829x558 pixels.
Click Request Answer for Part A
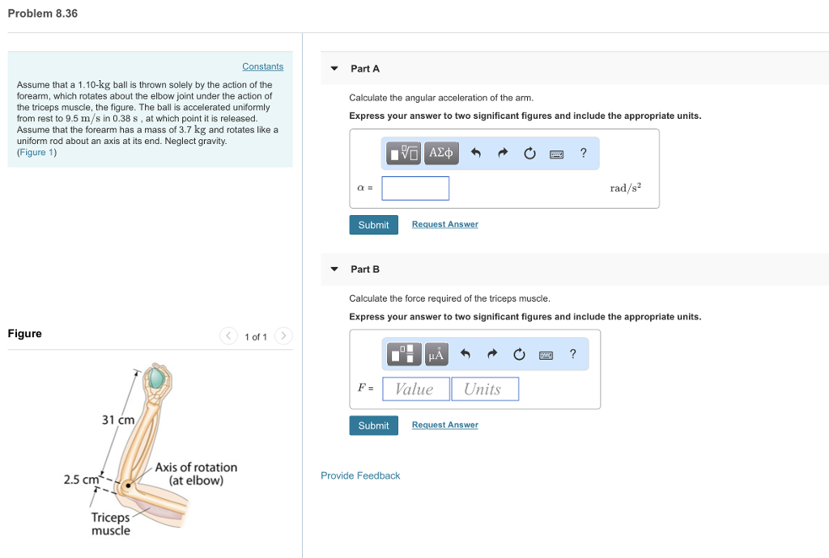pyautogui.click(x=444, y=224)
